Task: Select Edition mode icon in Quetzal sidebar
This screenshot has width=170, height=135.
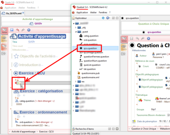Action: [x=124, y=39]
